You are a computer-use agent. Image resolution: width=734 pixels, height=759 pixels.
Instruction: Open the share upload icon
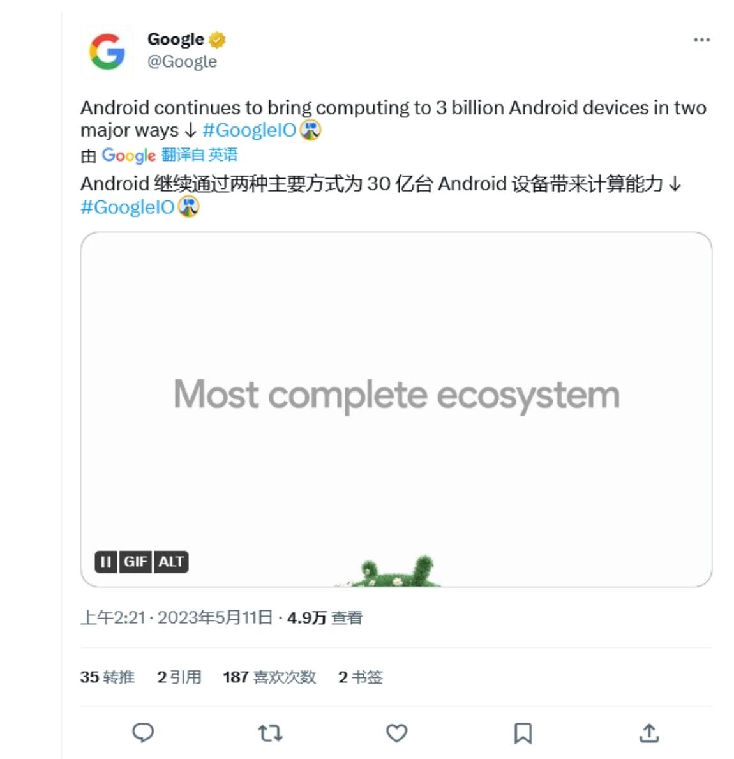pos(649,733)
